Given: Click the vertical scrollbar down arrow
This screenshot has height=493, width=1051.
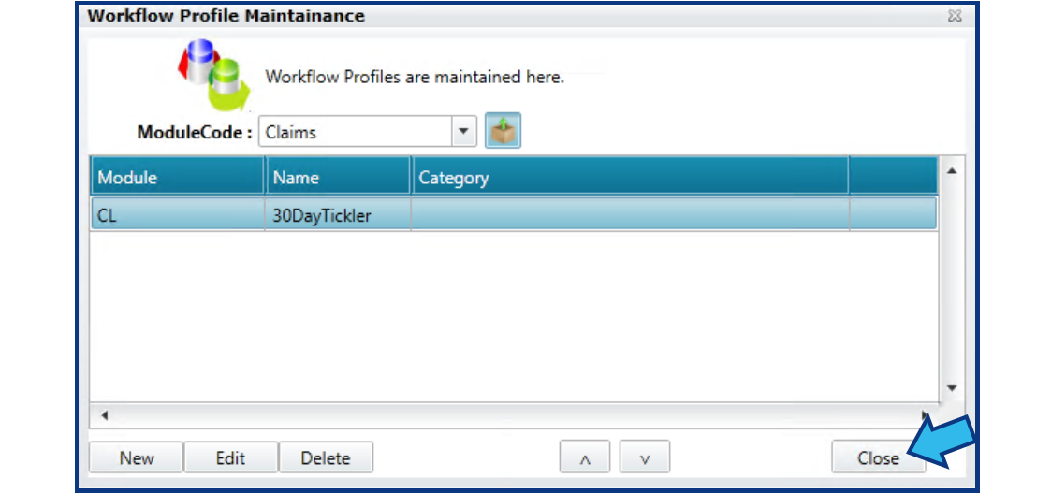Looking at the screenshot, I should (951, 387).
